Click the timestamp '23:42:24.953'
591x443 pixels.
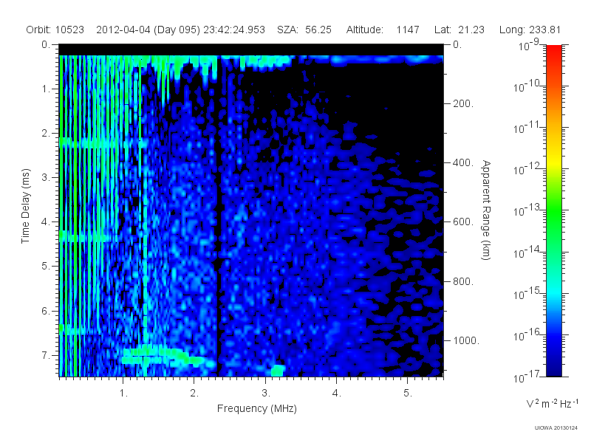[x=234, y=30]
